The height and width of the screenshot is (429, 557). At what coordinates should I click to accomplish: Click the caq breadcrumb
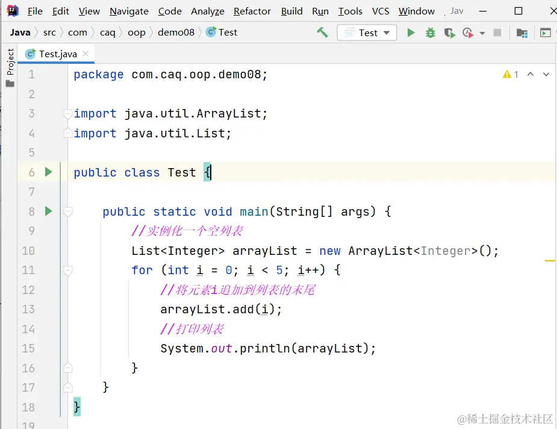(x=108, y=33)
